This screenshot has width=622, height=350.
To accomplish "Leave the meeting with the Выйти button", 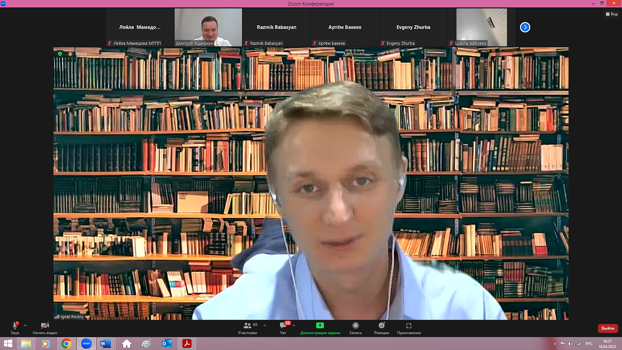I will (x=607, y=328).
